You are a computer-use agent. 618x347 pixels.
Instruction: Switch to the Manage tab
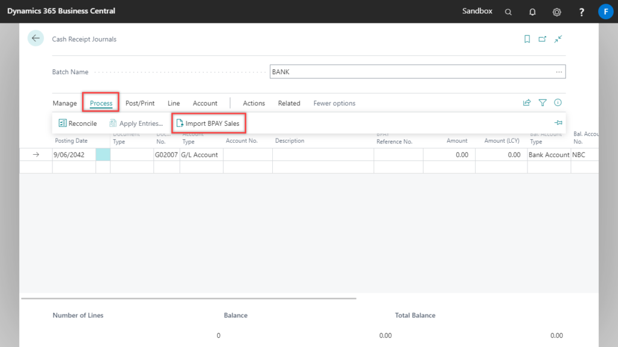[x=64, y=103]
